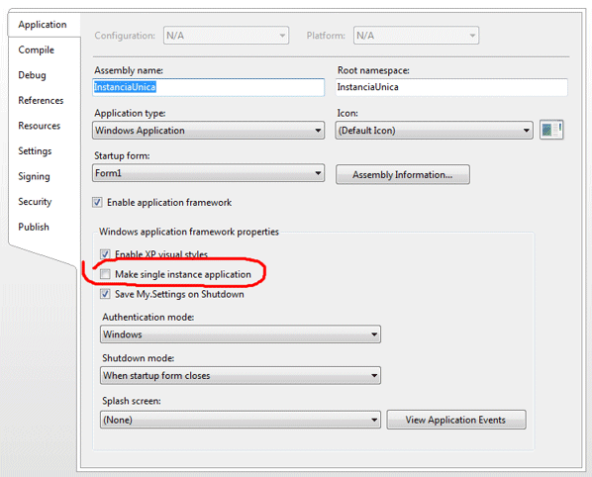Expand the Authentication mode dropdown

[241, 334]
